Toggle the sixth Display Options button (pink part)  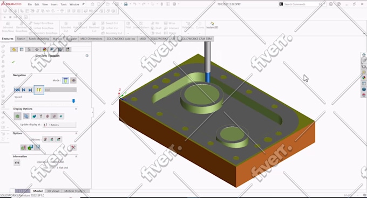(55, 116)
